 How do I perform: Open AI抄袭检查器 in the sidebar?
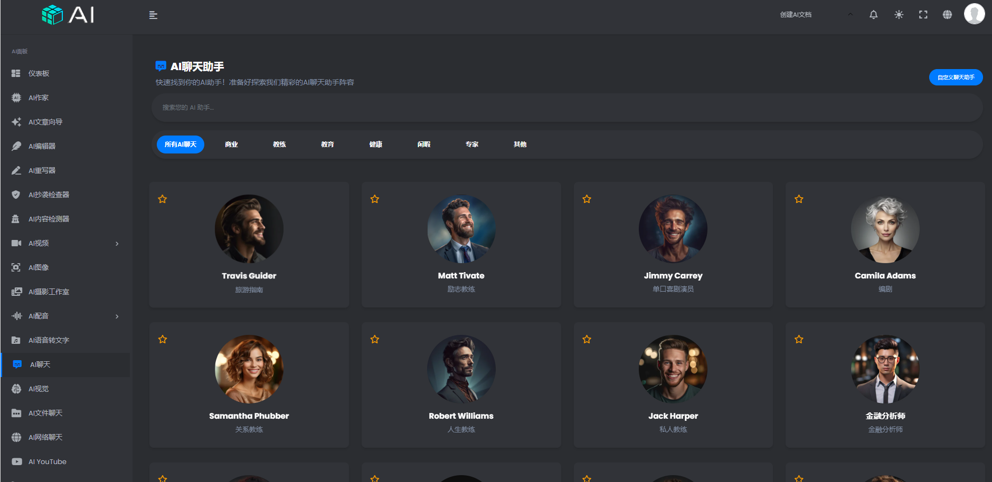point(49,195)
